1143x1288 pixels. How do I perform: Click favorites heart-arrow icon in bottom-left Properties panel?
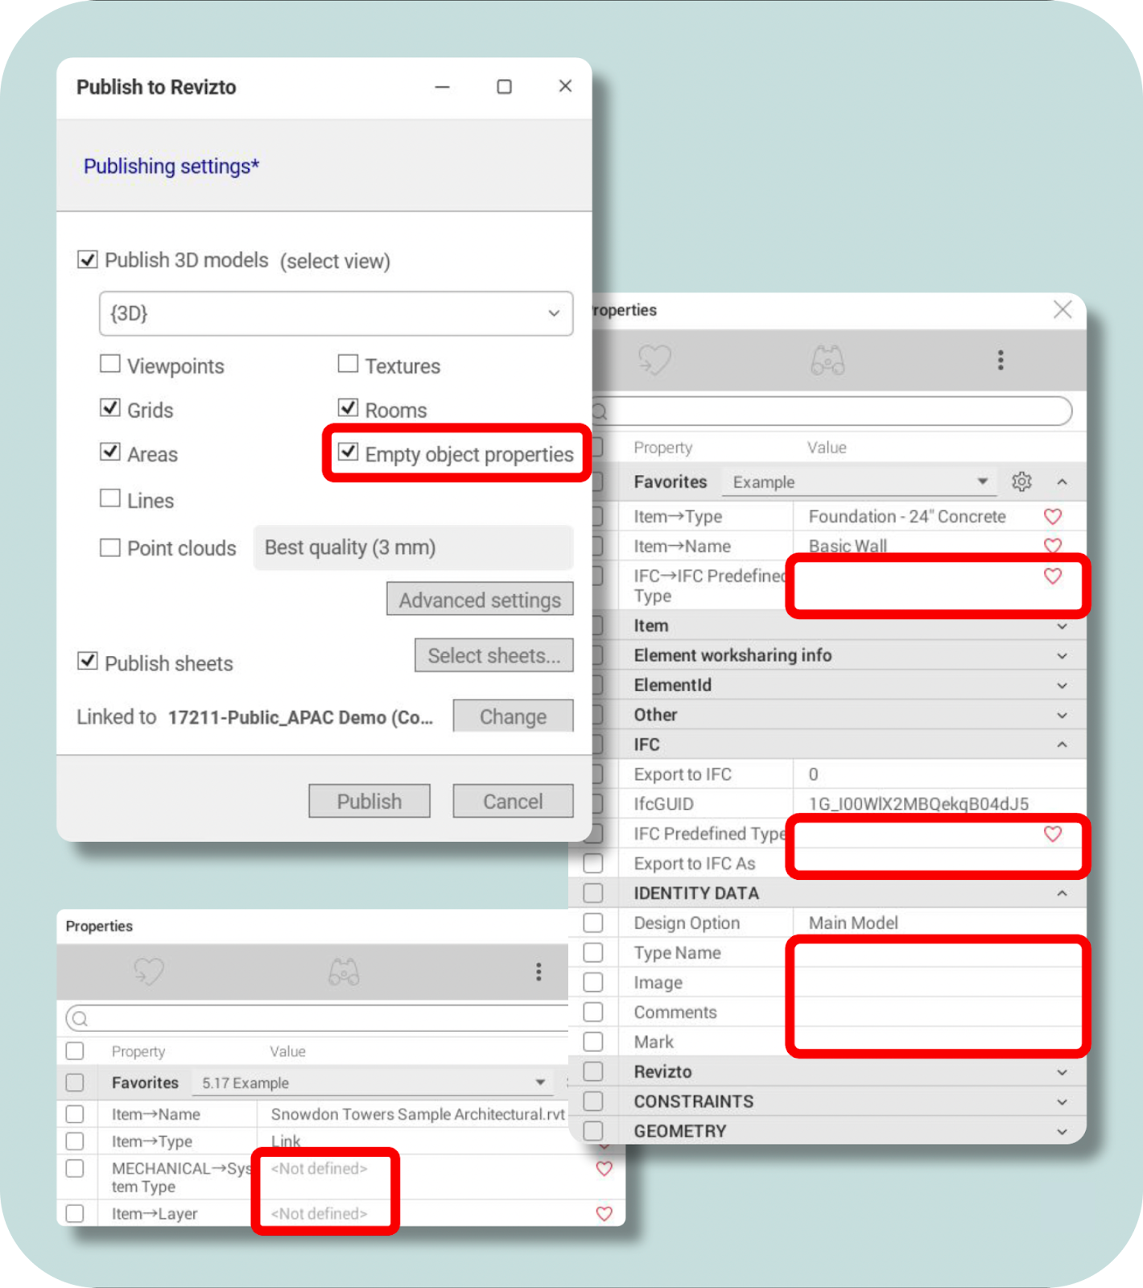(x=149, y=972)
